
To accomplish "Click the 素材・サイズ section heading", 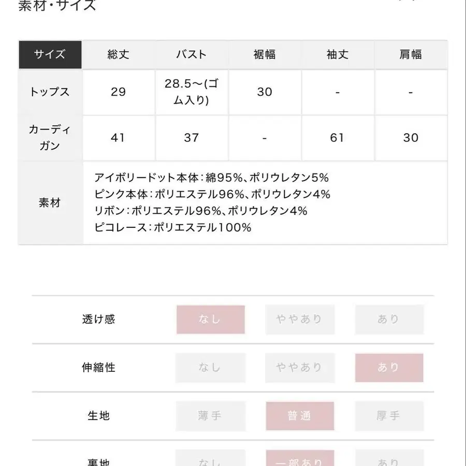I will tap(57, 6).
